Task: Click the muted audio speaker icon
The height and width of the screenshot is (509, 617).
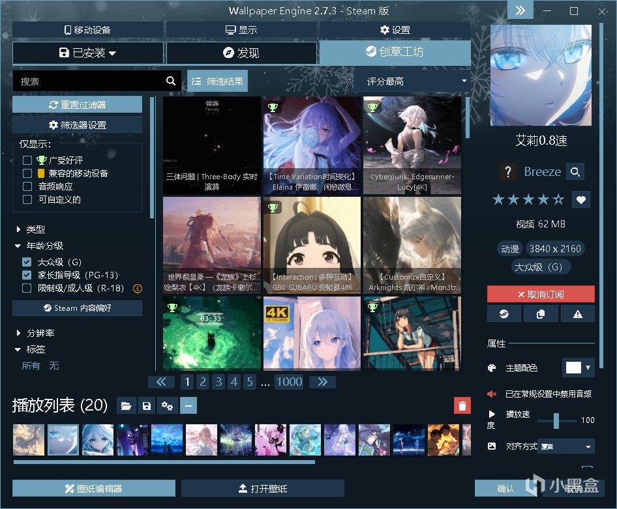Action: [x=492, y=394]
